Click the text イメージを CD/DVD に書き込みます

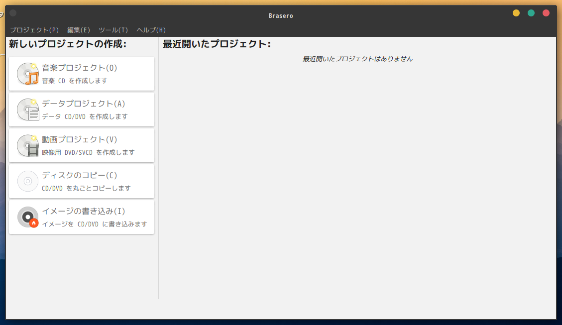point(95,224)
